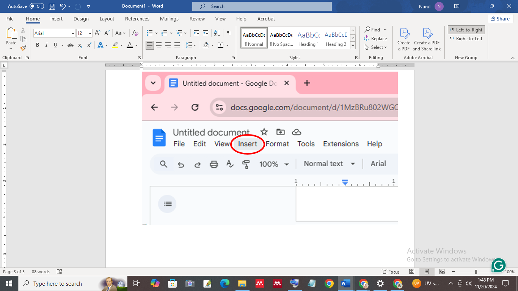
Task: Apply the Heading 1 style
Action: (308, 38)
